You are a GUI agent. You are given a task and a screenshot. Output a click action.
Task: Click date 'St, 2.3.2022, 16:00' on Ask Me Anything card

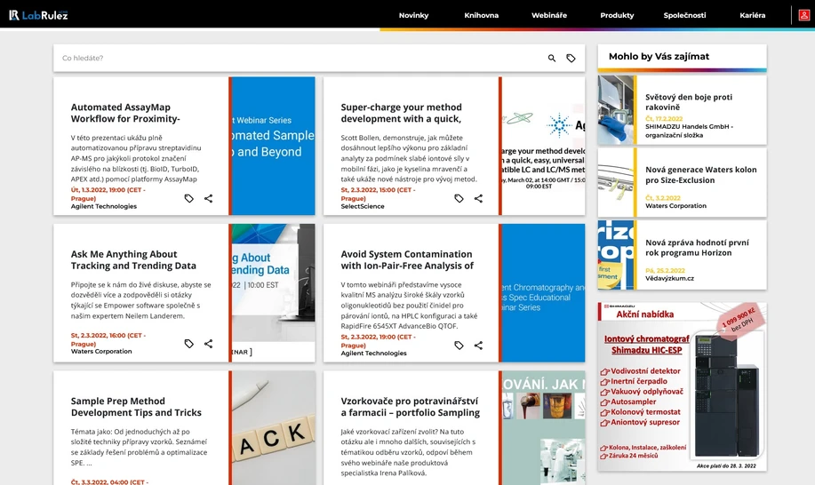108,339
